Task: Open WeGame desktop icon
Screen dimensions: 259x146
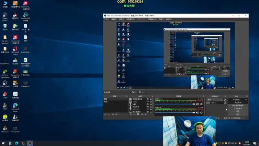Action: click(x=5, y=129)
